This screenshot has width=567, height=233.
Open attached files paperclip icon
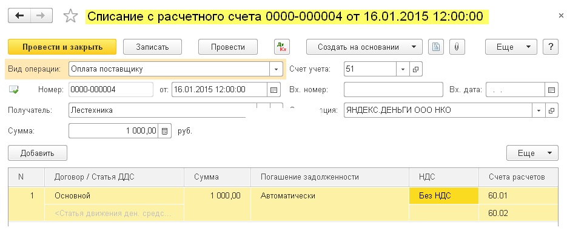point(457,47)
